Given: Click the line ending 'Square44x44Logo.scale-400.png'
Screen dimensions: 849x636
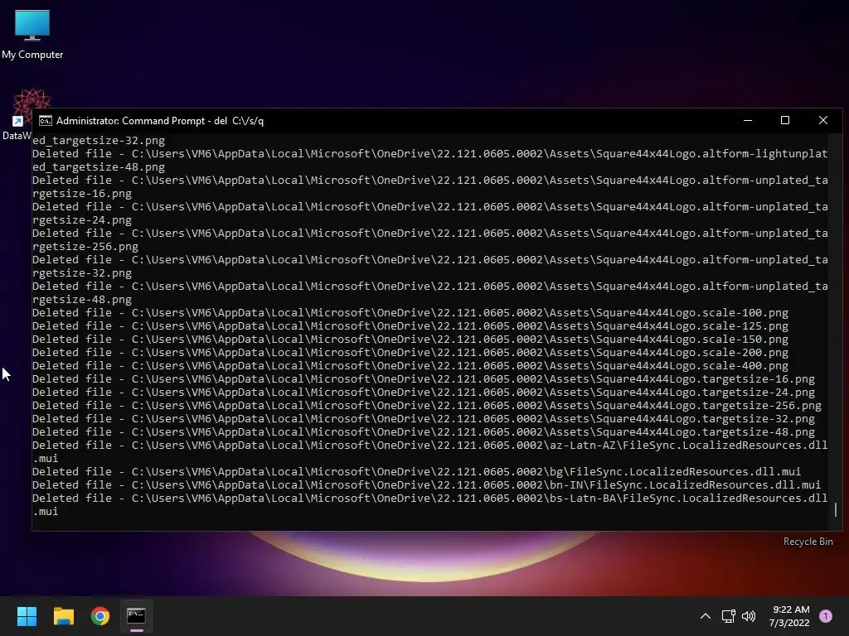Looking at the screenshot, I should pyautogui.click(x=410, y=365).
